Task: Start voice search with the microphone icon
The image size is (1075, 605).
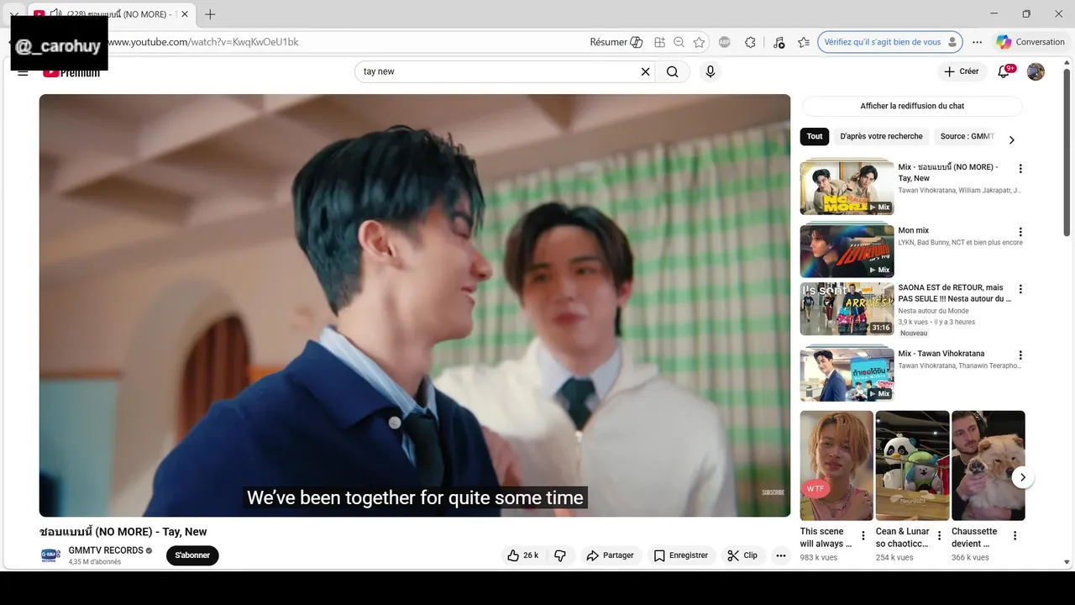Action: (x=711, y=71)
